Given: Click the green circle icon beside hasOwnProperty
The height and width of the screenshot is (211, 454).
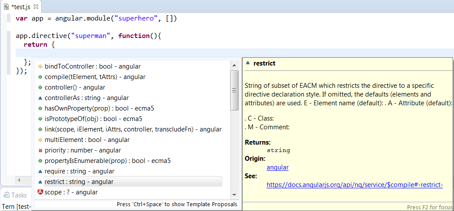Looking at the screenshot, I should [40, 109].
